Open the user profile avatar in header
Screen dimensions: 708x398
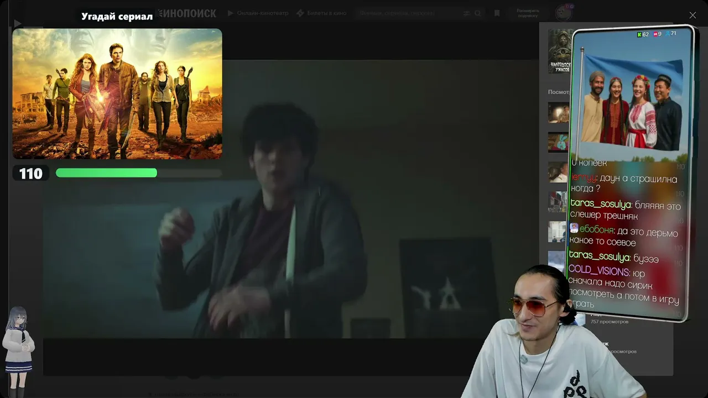pyautogui.click(x=563, y=13)
